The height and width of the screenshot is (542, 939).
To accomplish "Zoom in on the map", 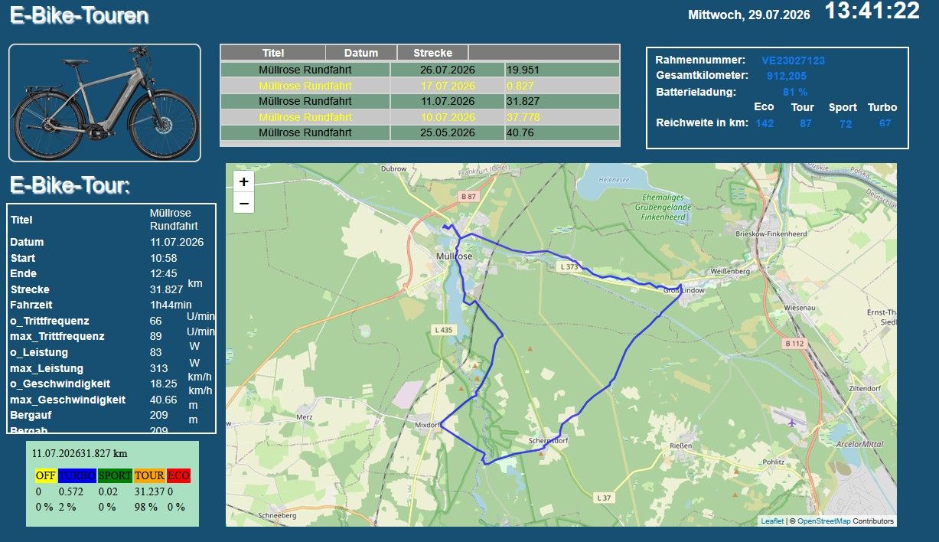I will (x=243, y=182).
